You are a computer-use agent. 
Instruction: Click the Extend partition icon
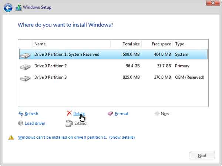(x=69, y=123)
